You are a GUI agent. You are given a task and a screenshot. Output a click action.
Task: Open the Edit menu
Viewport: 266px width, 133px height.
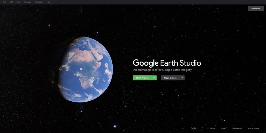11,2
